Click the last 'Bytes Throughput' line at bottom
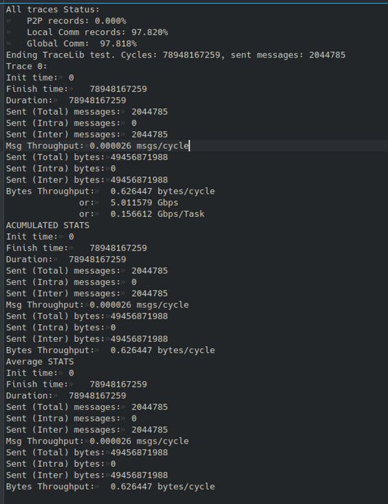Image resolution: width=388 pixels, height=504 pixels. (x=111, y=487)
